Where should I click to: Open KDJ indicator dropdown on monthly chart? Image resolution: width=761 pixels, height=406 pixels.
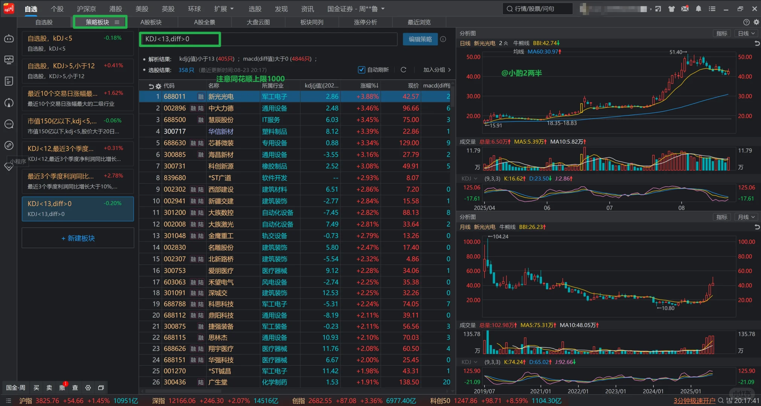click(470, 362)
